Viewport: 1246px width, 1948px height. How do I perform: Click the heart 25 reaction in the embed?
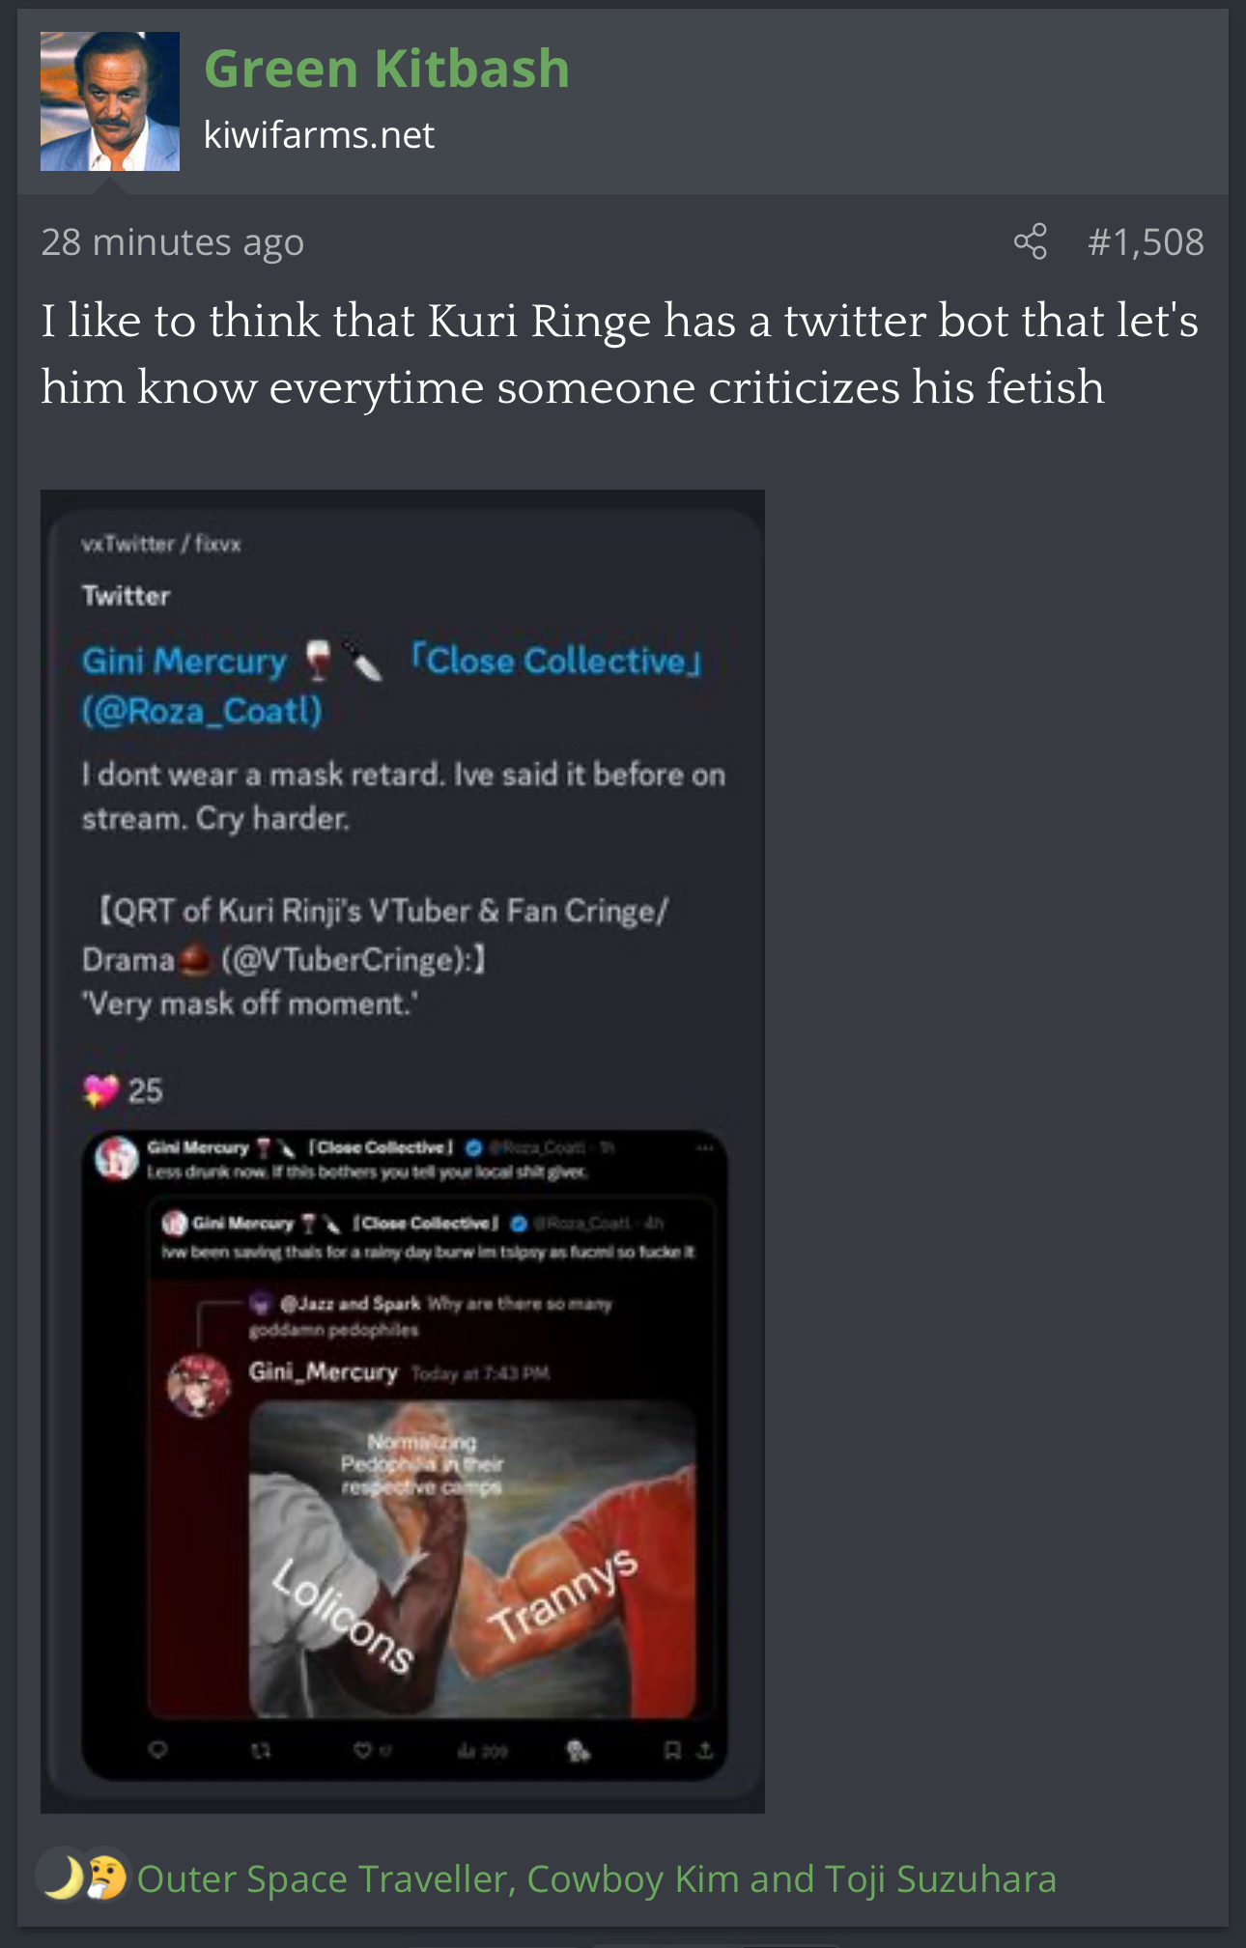[123, 1090]
